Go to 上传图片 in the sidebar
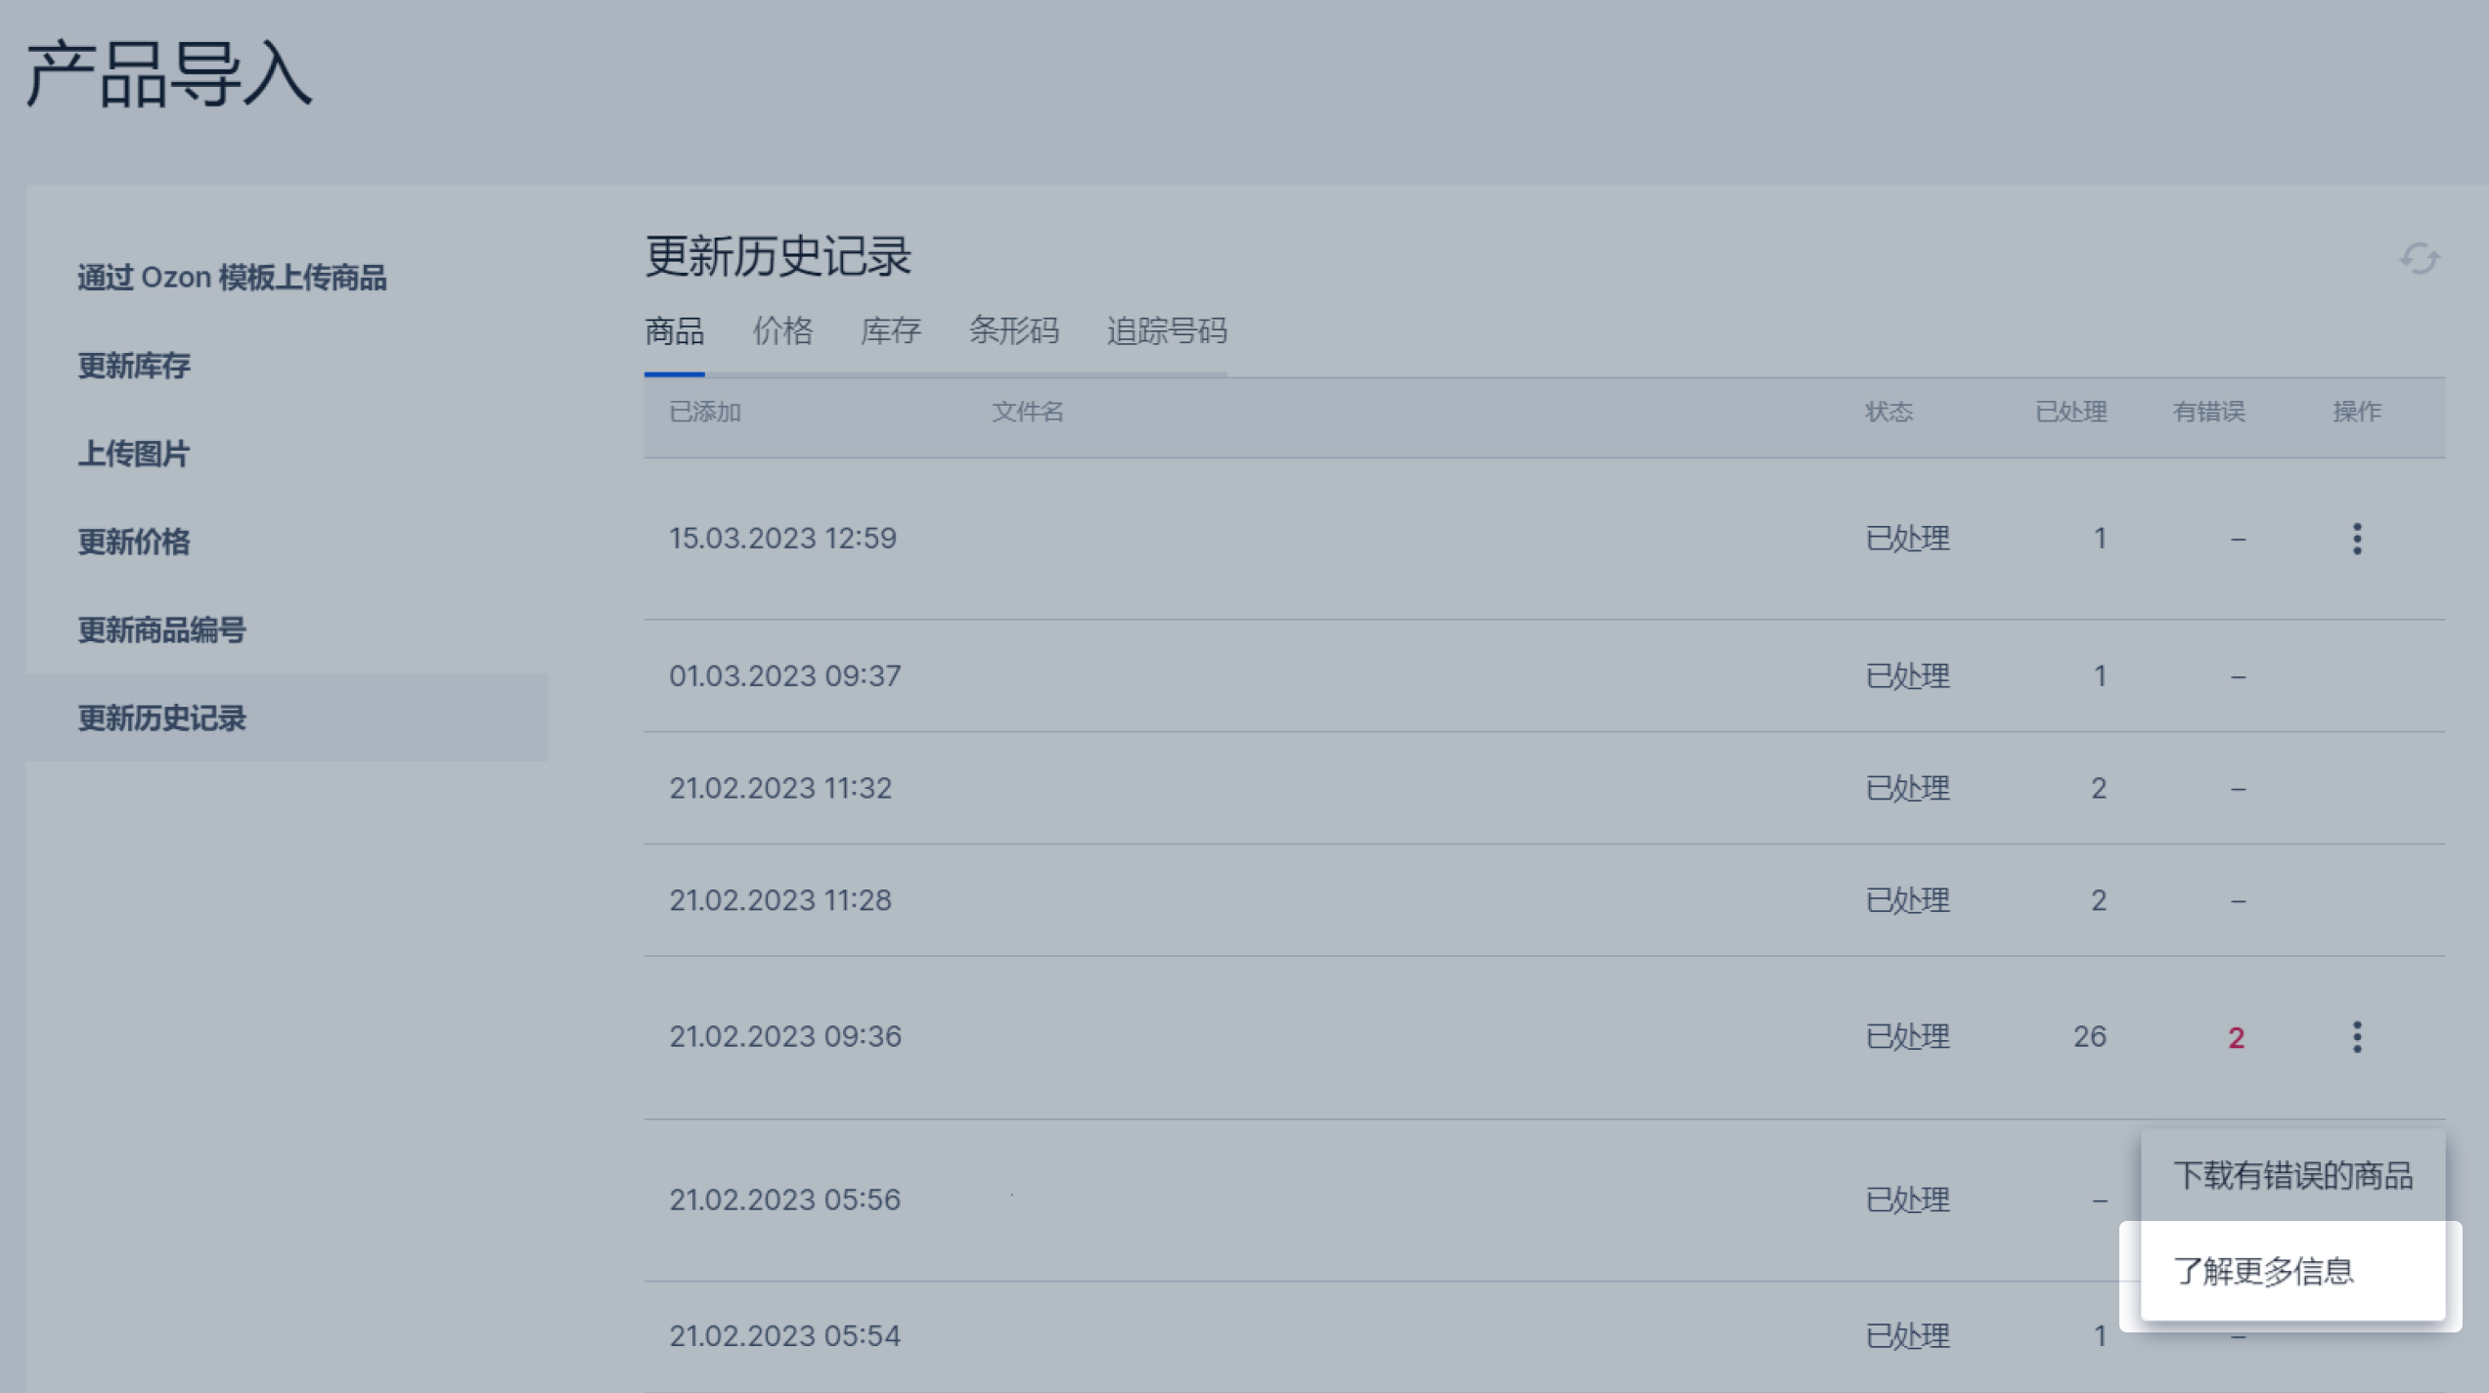Screen dimensions: 2489x1393 click(x=134, y=454)
